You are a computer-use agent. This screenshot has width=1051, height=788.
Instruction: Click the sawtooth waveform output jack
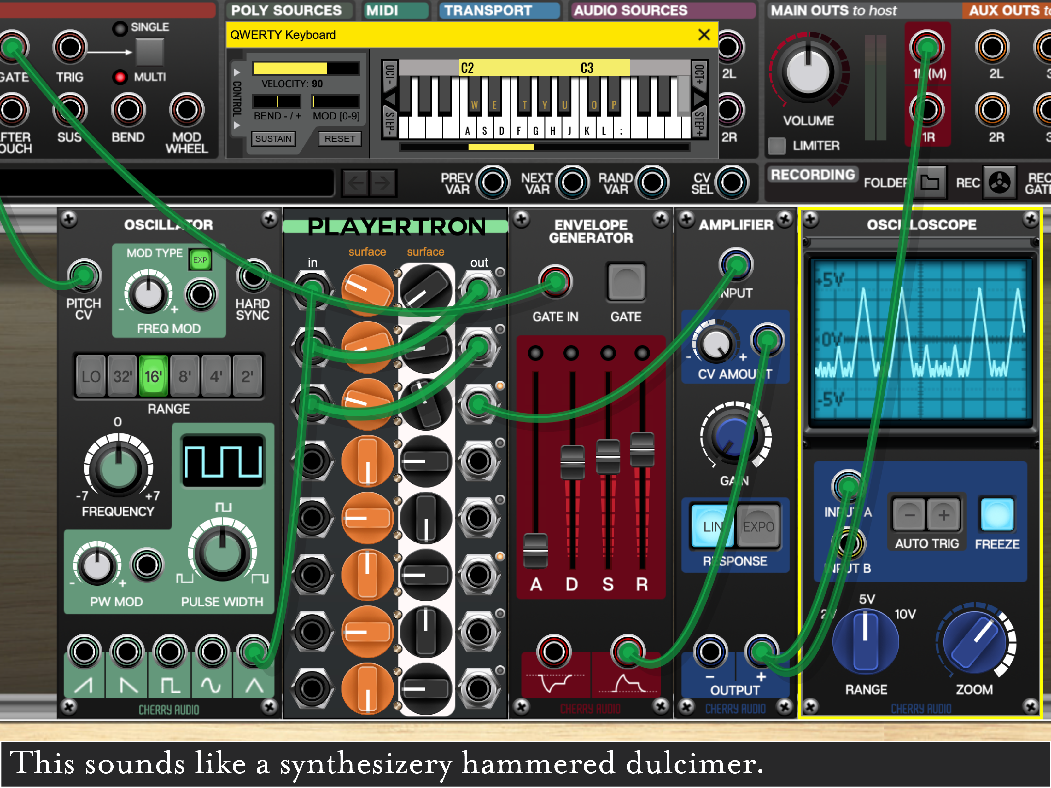point(84,652)
